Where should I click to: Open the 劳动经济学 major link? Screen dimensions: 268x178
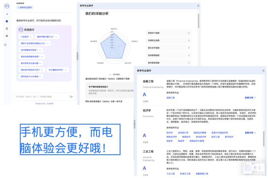point(201,137)
